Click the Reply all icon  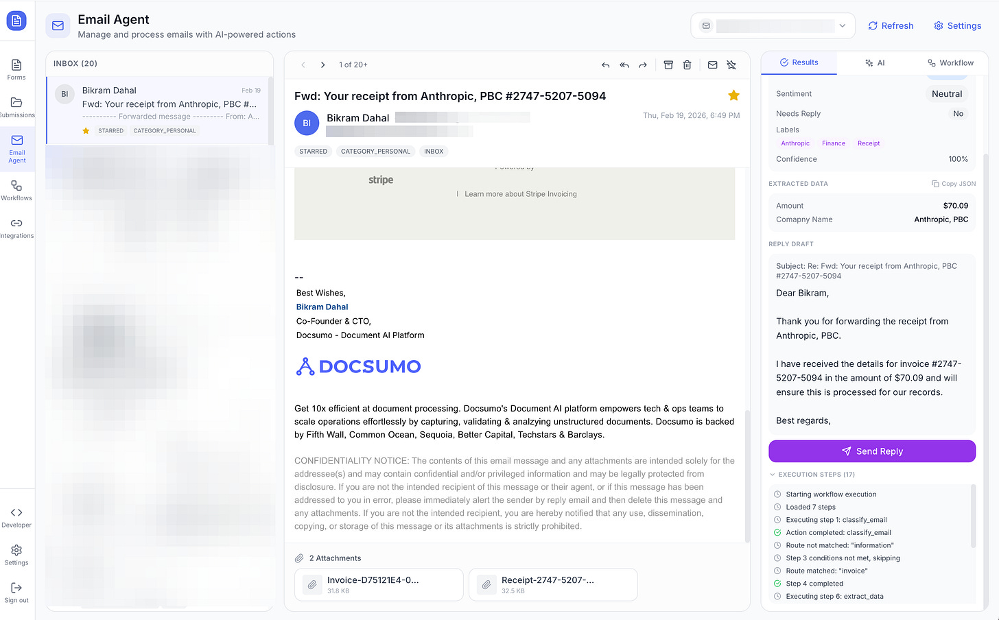tap(624, 65)
